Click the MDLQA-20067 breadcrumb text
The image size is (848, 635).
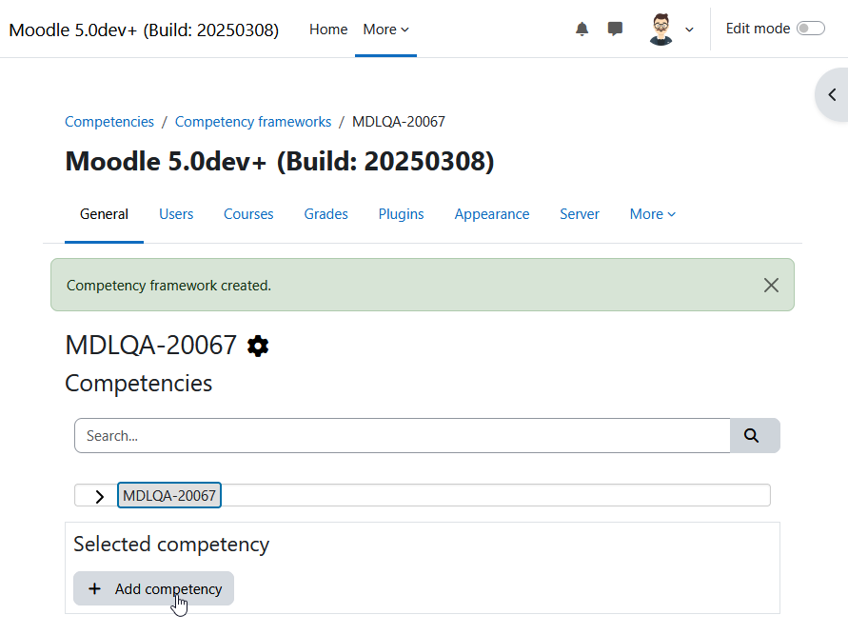click(x=399, y=122)
